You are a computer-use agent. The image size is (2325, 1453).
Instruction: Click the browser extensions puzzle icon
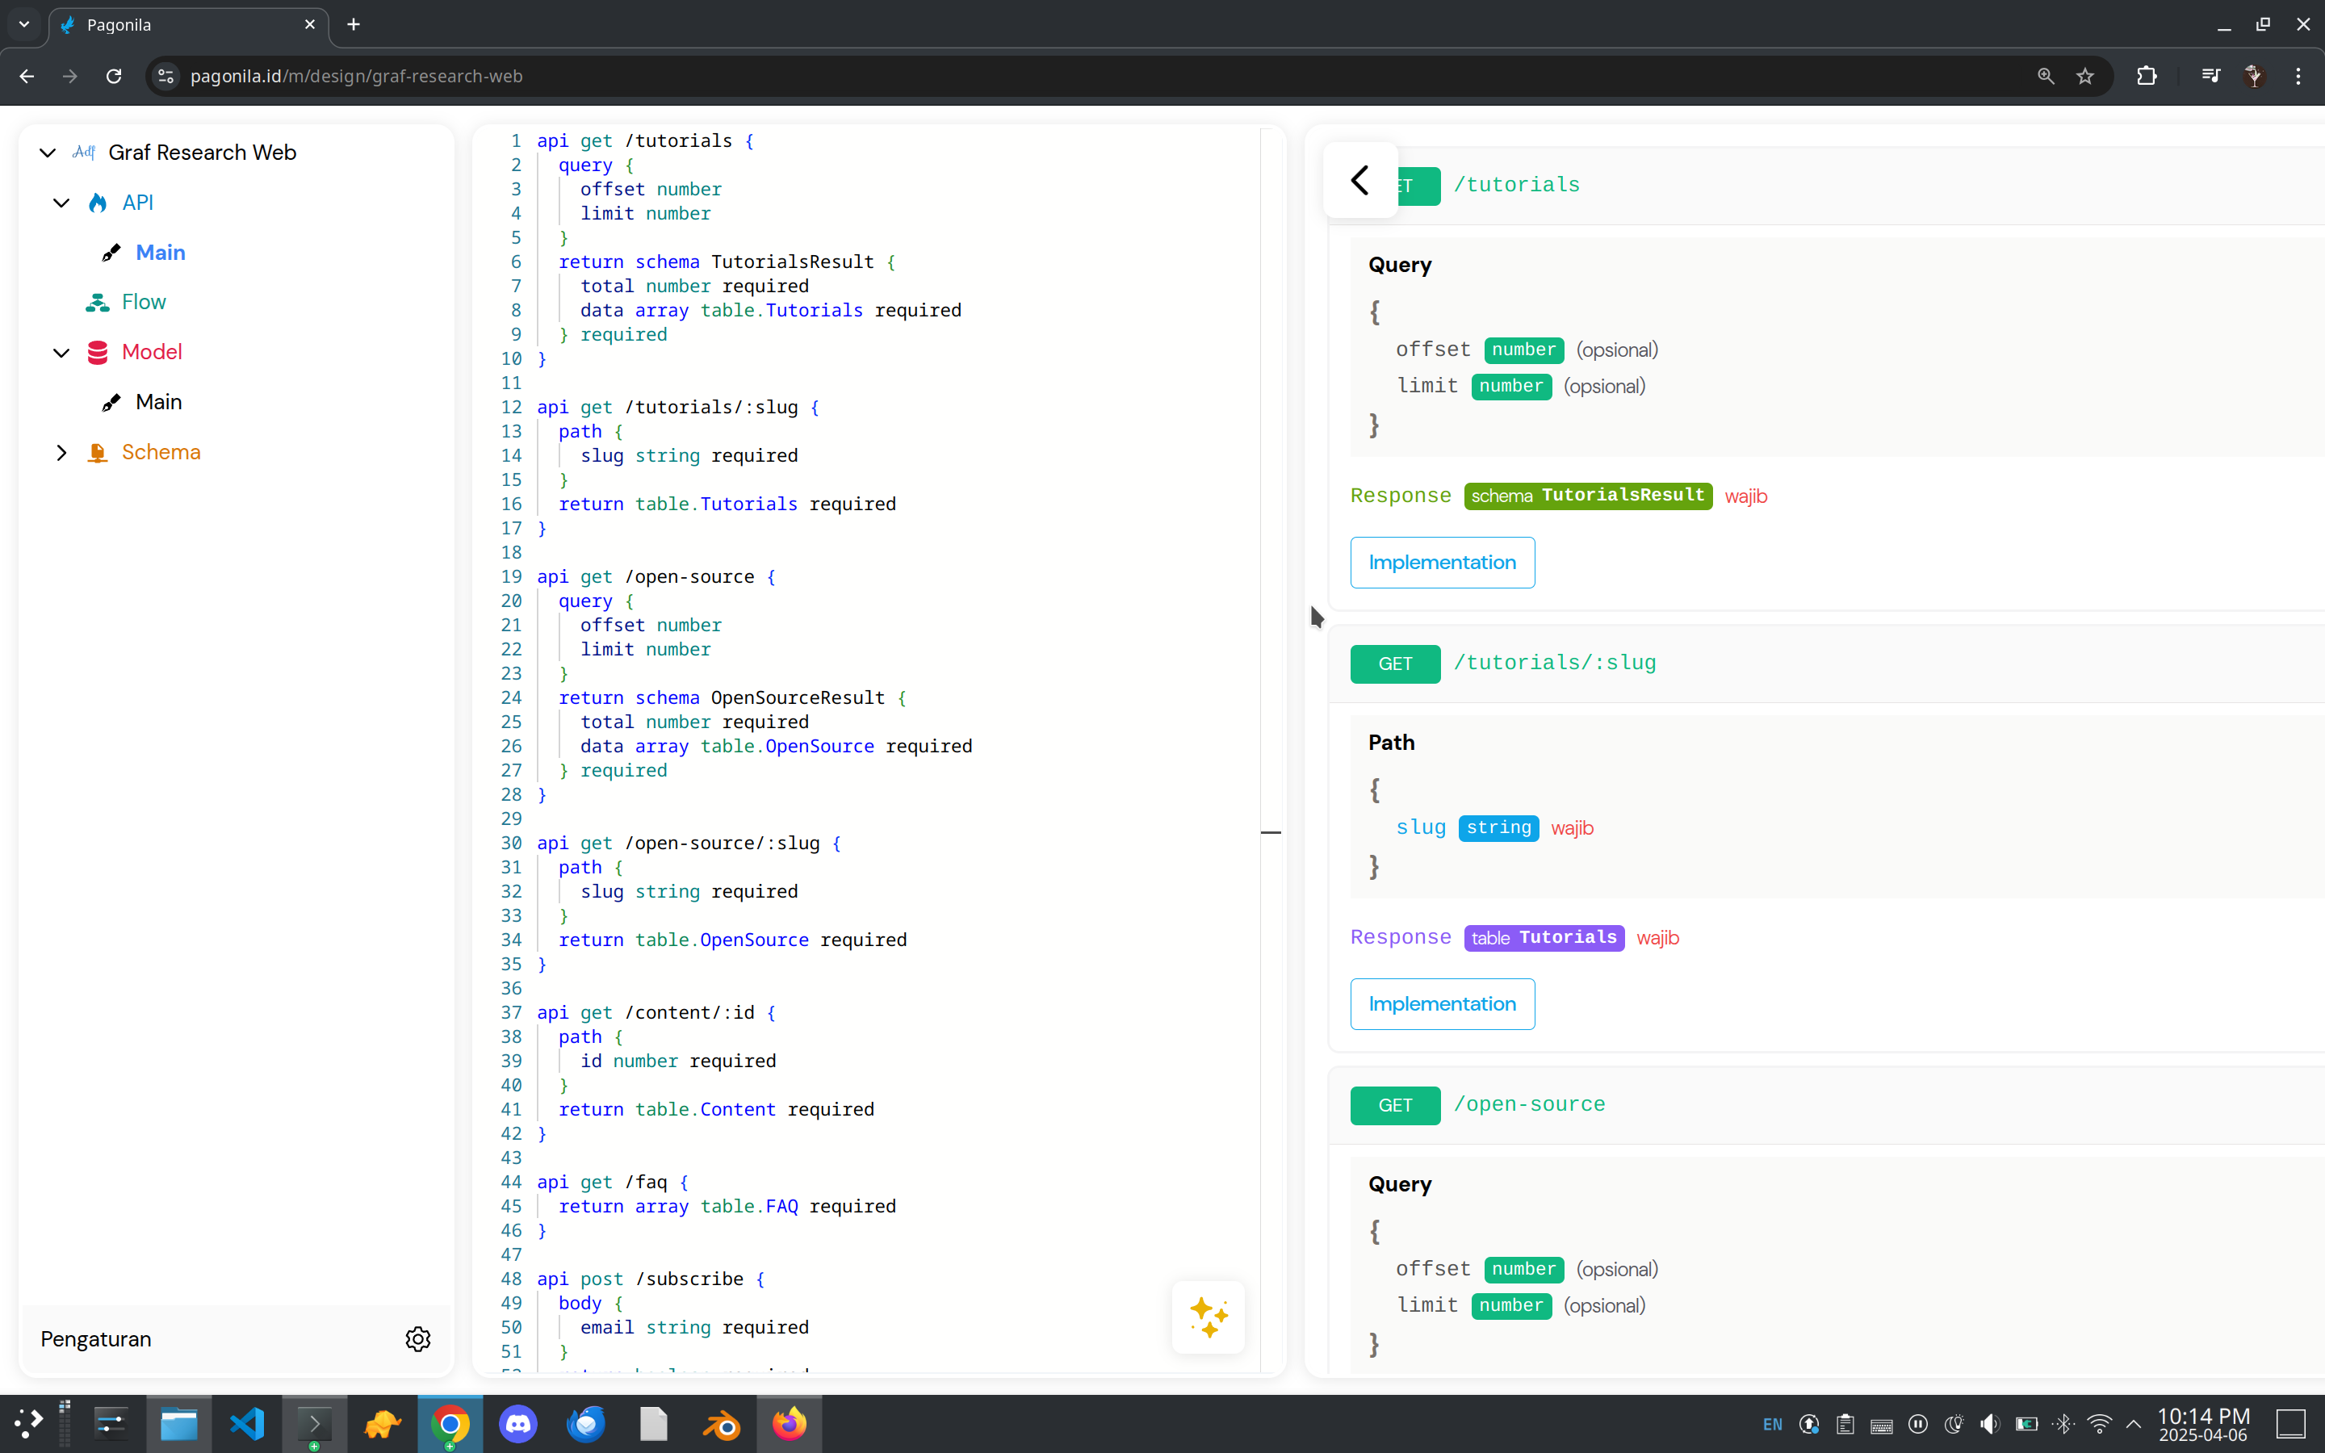(x=2147, y=76)
